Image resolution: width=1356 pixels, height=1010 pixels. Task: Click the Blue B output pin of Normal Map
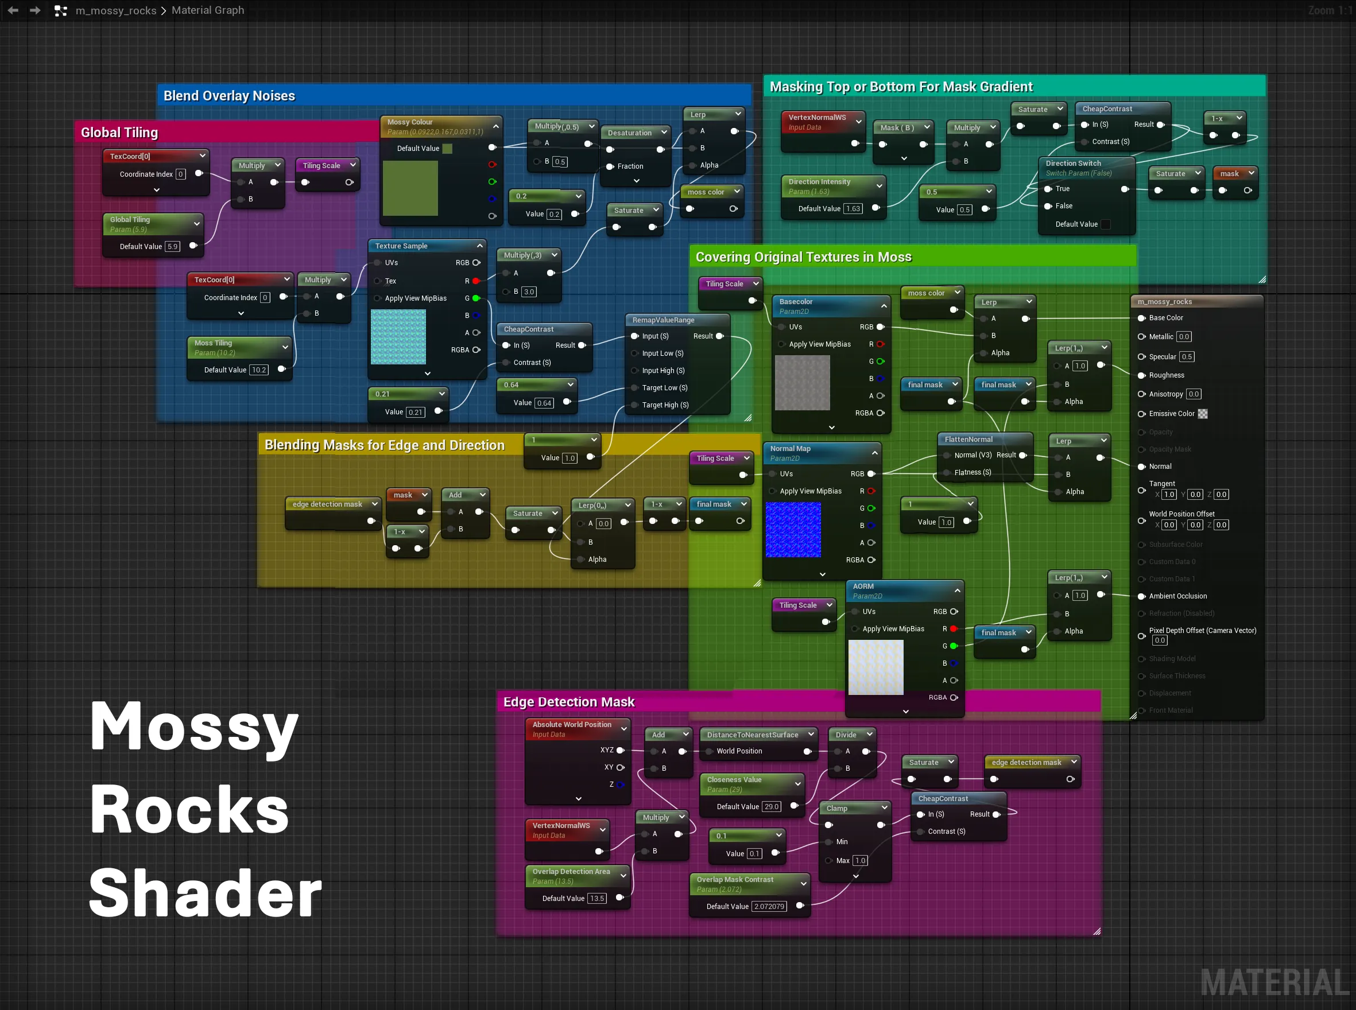click(871, 526)
